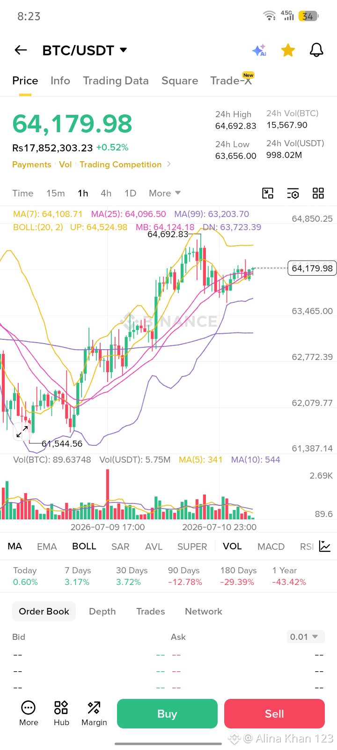The width and height of the screenshot is (337, 750).
Task: Open the More circle icon
Action: coord(29,713)
